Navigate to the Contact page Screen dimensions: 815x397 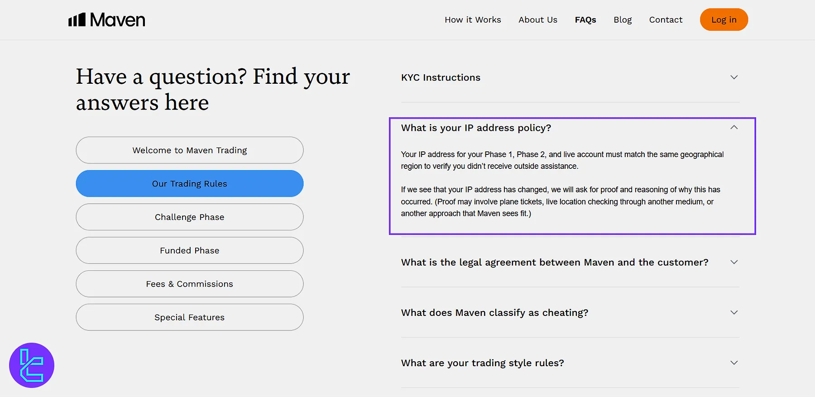(666, 19)
